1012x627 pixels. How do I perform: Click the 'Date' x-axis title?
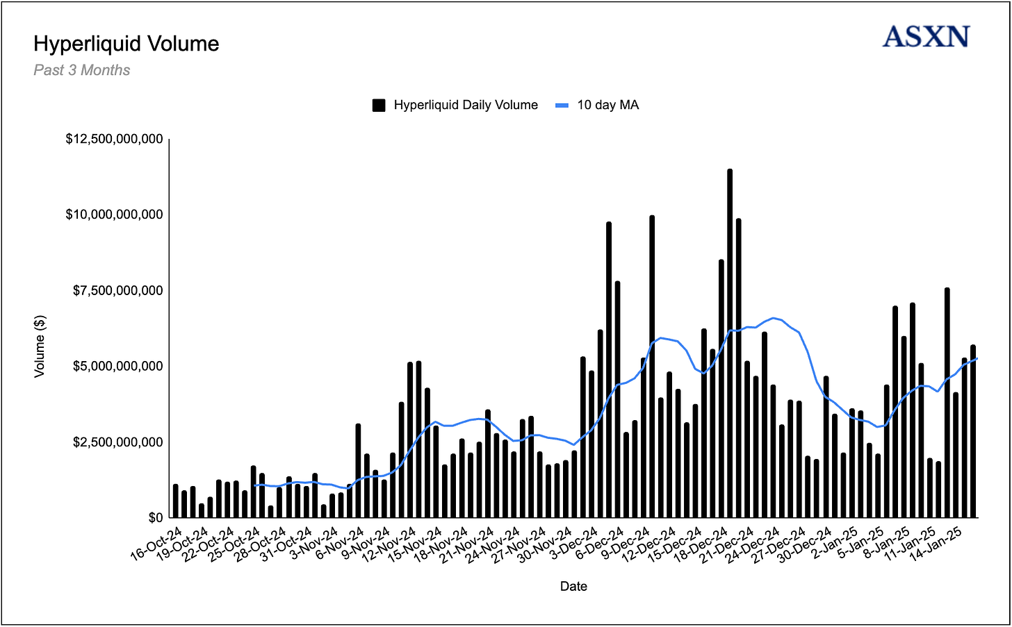click(573, 586)
